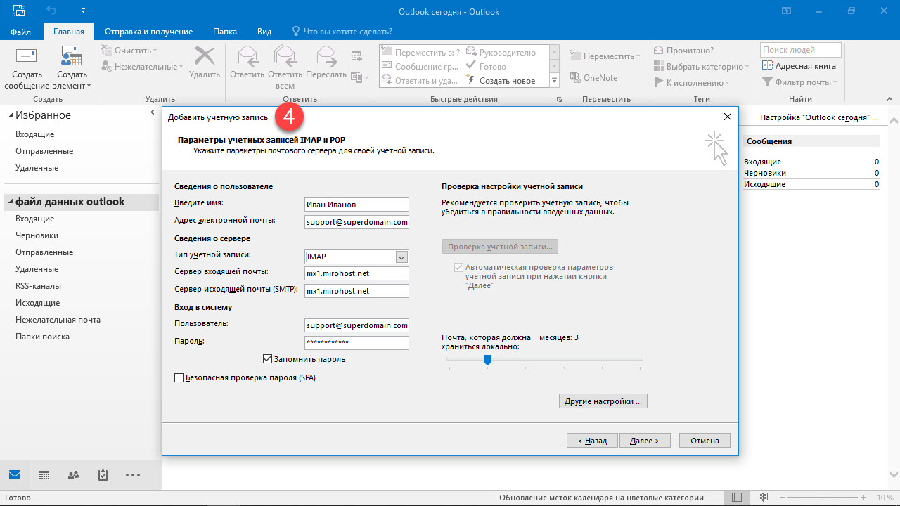Click the < Назад button

click(592, 441)
